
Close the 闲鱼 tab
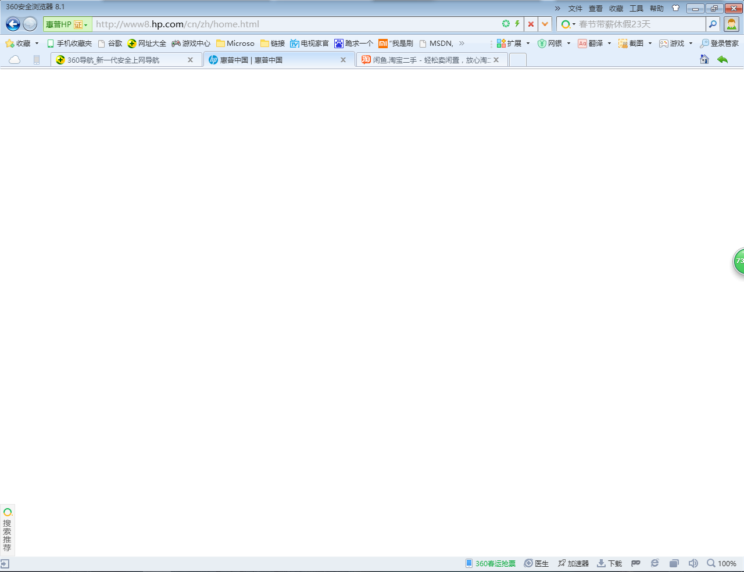[x=496, y=60]
